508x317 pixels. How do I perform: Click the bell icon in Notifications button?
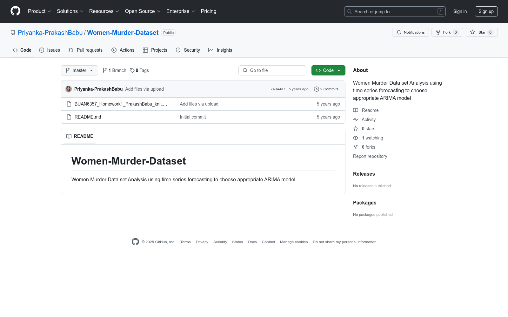[x=399, y=32]
